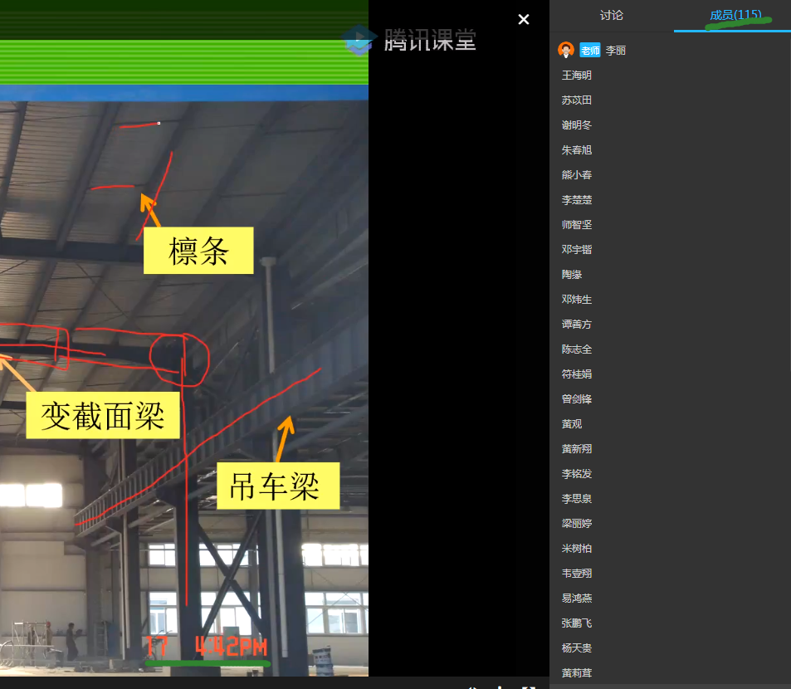Close the video side panel with X
This screenshot has width=791, height=689.
click(524, 20)
